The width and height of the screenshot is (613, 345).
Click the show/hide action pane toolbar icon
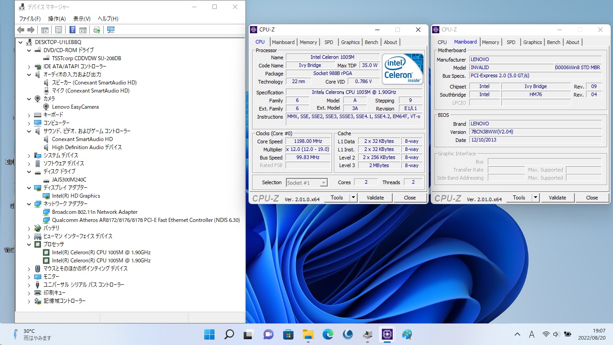coord(83,30)
